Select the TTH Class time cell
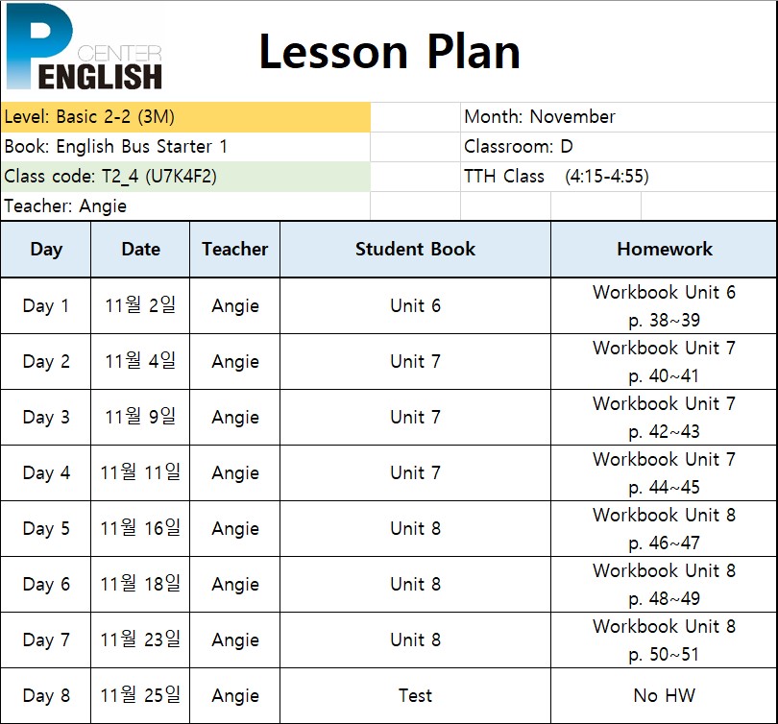This screenshot has height=724, width=778. (619, 177)
